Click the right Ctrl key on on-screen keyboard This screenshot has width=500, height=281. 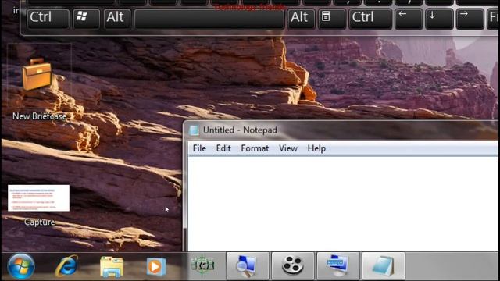(370, 19)
